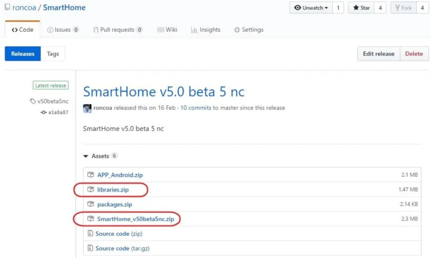Click the file icon for Source code (tar.gz)
Image resolution: width=431 pixels, height=258 pixels.
90,248
